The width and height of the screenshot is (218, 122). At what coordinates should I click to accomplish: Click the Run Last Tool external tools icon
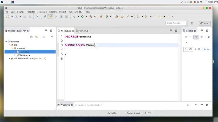(91, 17)
